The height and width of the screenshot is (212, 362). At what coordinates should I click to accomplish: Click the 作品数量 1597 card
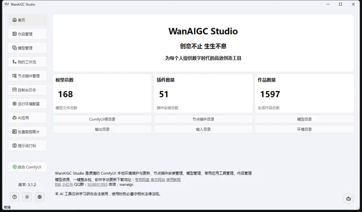[304, 93]
